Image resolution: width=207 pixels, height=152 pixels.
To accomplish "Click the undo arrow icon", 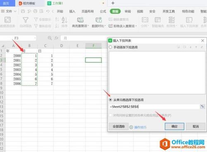I will [48, 11].
